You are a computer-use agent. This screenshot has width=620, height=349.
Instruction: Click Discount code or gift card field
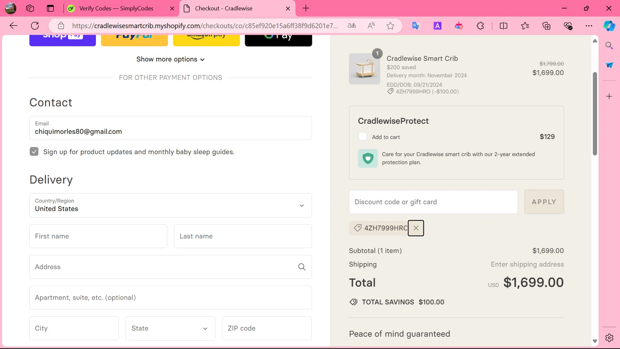[433, 202]
